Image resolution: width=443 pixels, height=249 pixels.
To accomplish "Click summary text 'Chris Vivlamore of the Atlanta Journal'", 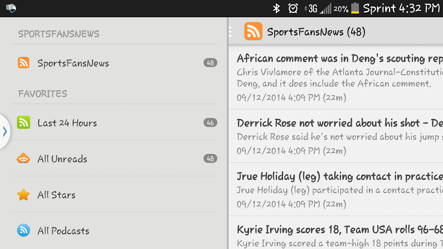I will [340, 78].
